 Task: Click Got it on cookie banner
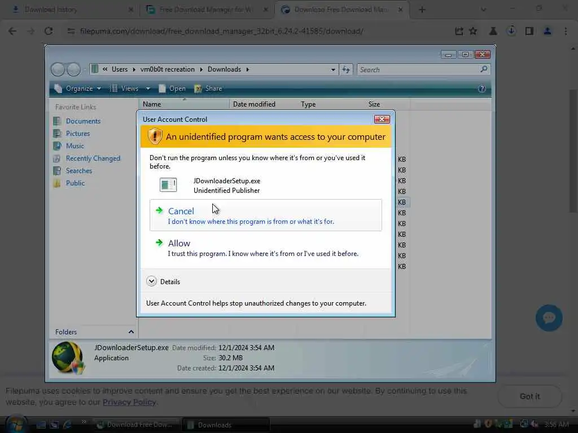[529, 396]
